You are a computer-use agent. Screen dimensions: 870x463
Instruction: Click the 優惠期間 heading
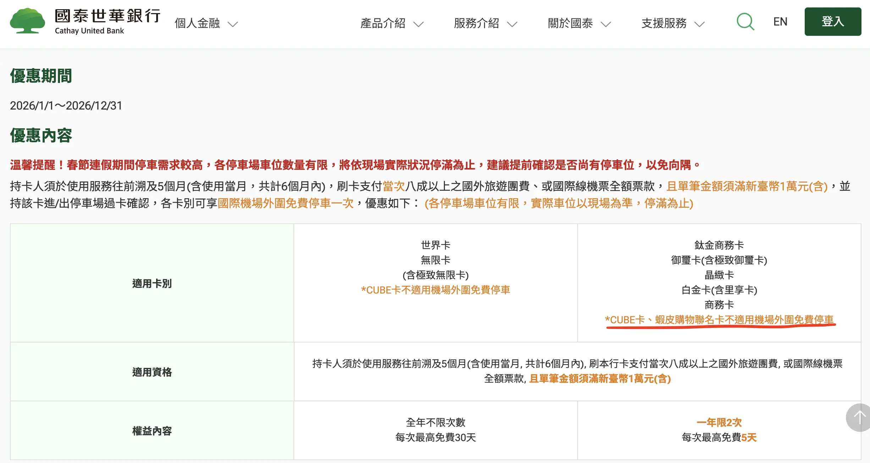[41, 76]
